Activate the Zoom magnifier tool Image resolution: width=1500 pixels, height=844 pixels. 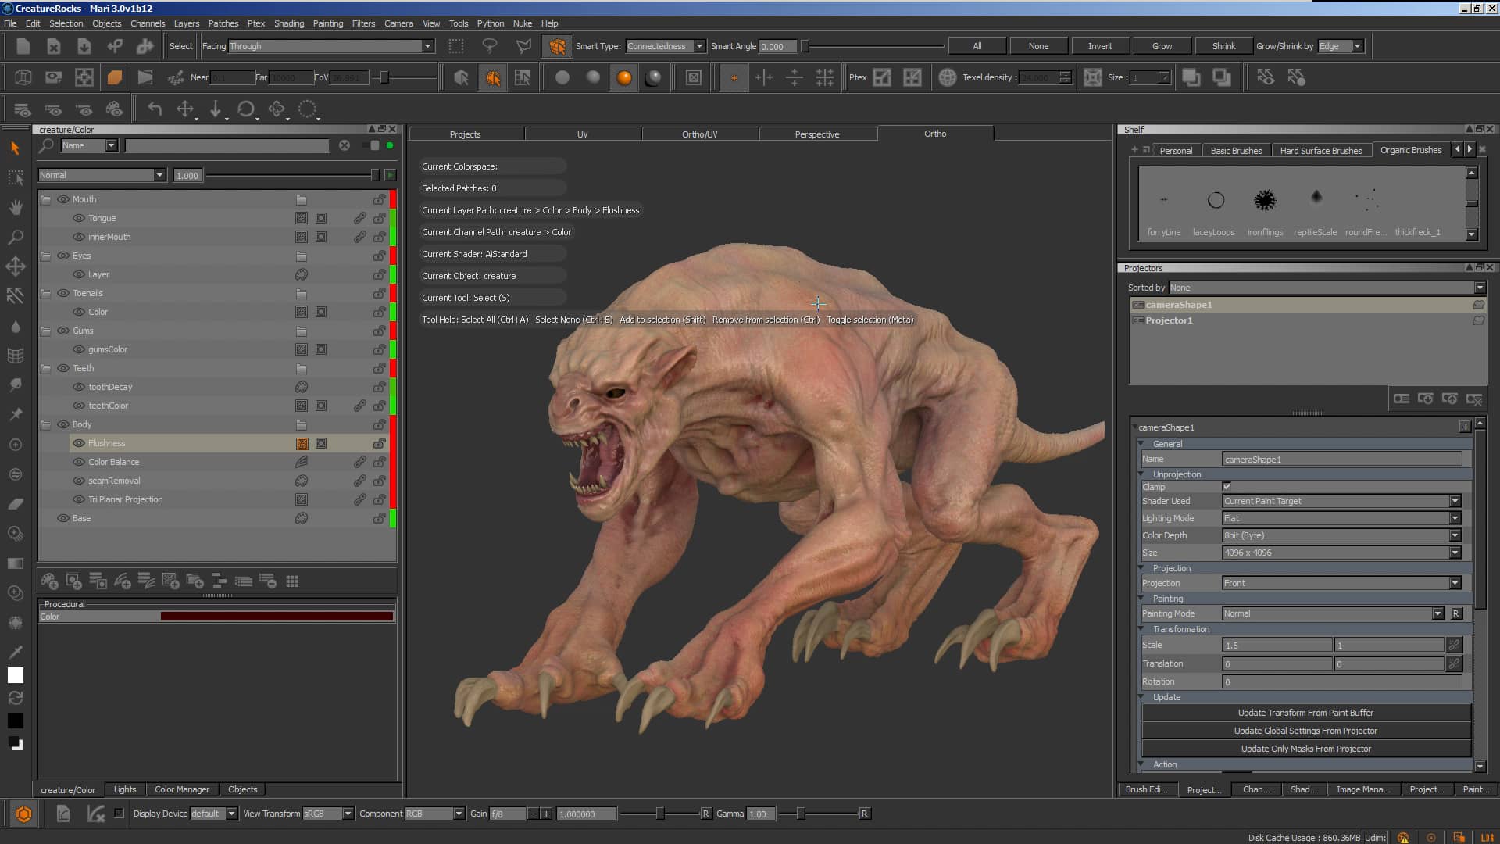[x=16, y=237]
